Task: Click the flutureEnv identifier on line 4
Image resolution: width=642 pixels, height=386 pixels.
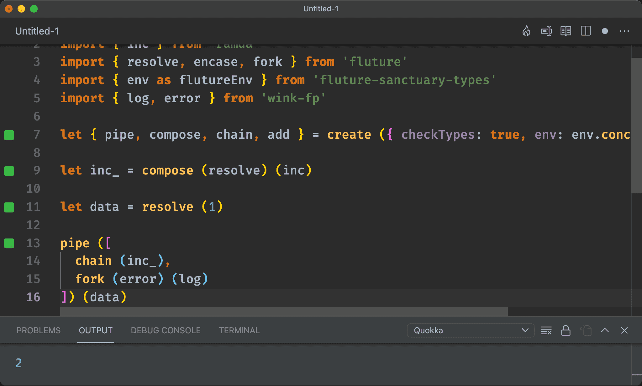Action: 216,80
